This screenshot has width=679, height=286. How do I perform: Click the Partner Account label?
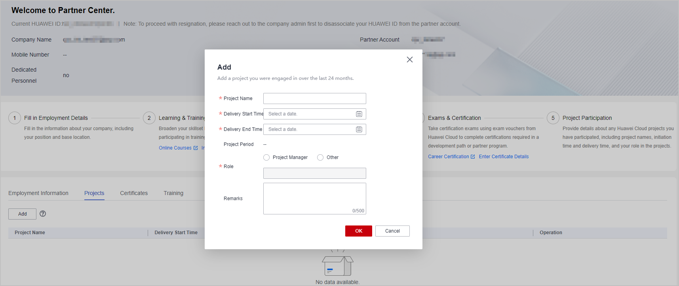380,40
